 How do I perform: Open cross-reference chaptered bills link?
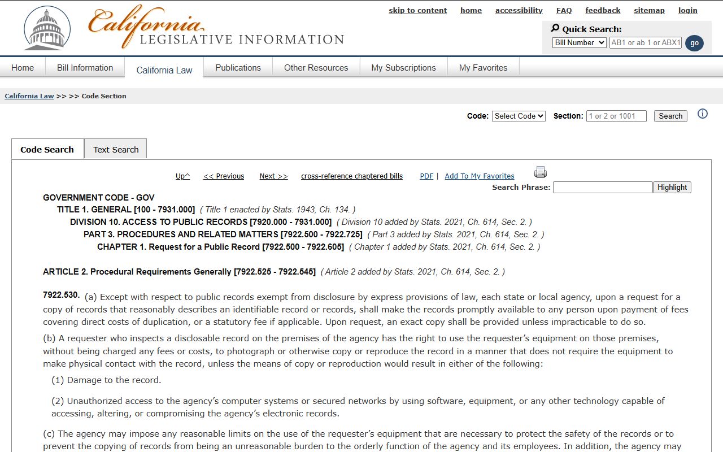coord(352,176)
